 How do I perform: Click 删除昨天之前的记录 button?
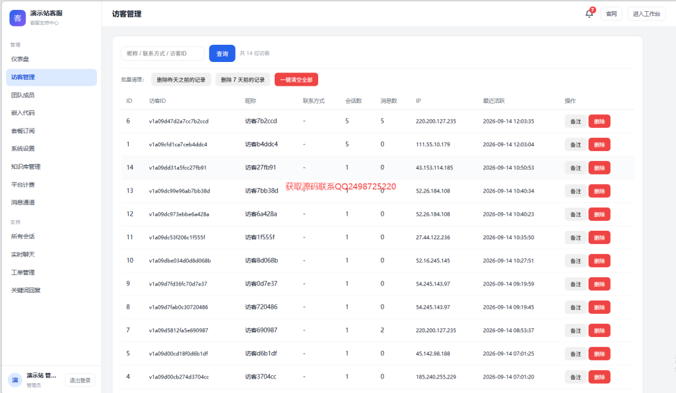tap(181, 80)
